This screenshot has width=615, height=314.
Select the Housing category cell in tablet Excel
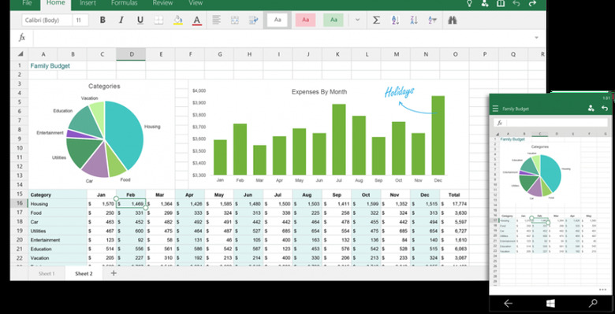click(58, 204)
